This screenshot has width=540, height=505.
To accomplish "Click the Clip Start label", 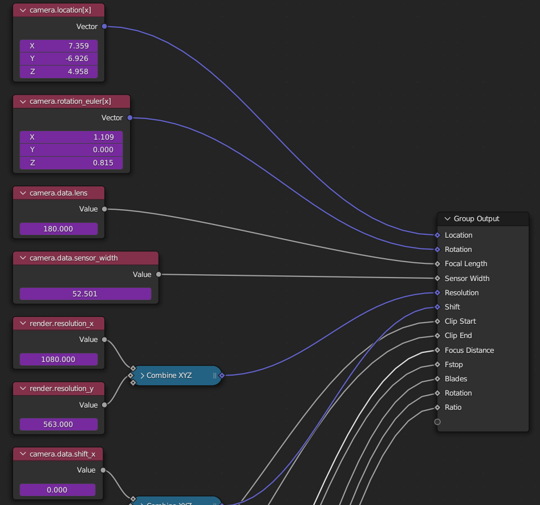I will click(460, 321).
